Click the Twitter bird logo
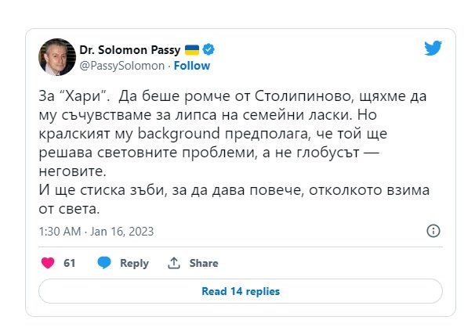This screenshot has width=475, height=331. click(x=433, y=48)
